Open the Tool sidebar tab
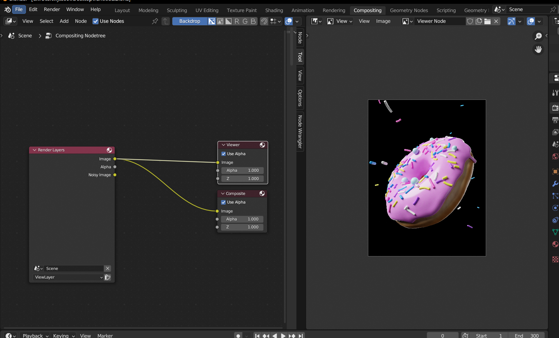The height and width of the screenshot is (338, 559). click(300, 57)
